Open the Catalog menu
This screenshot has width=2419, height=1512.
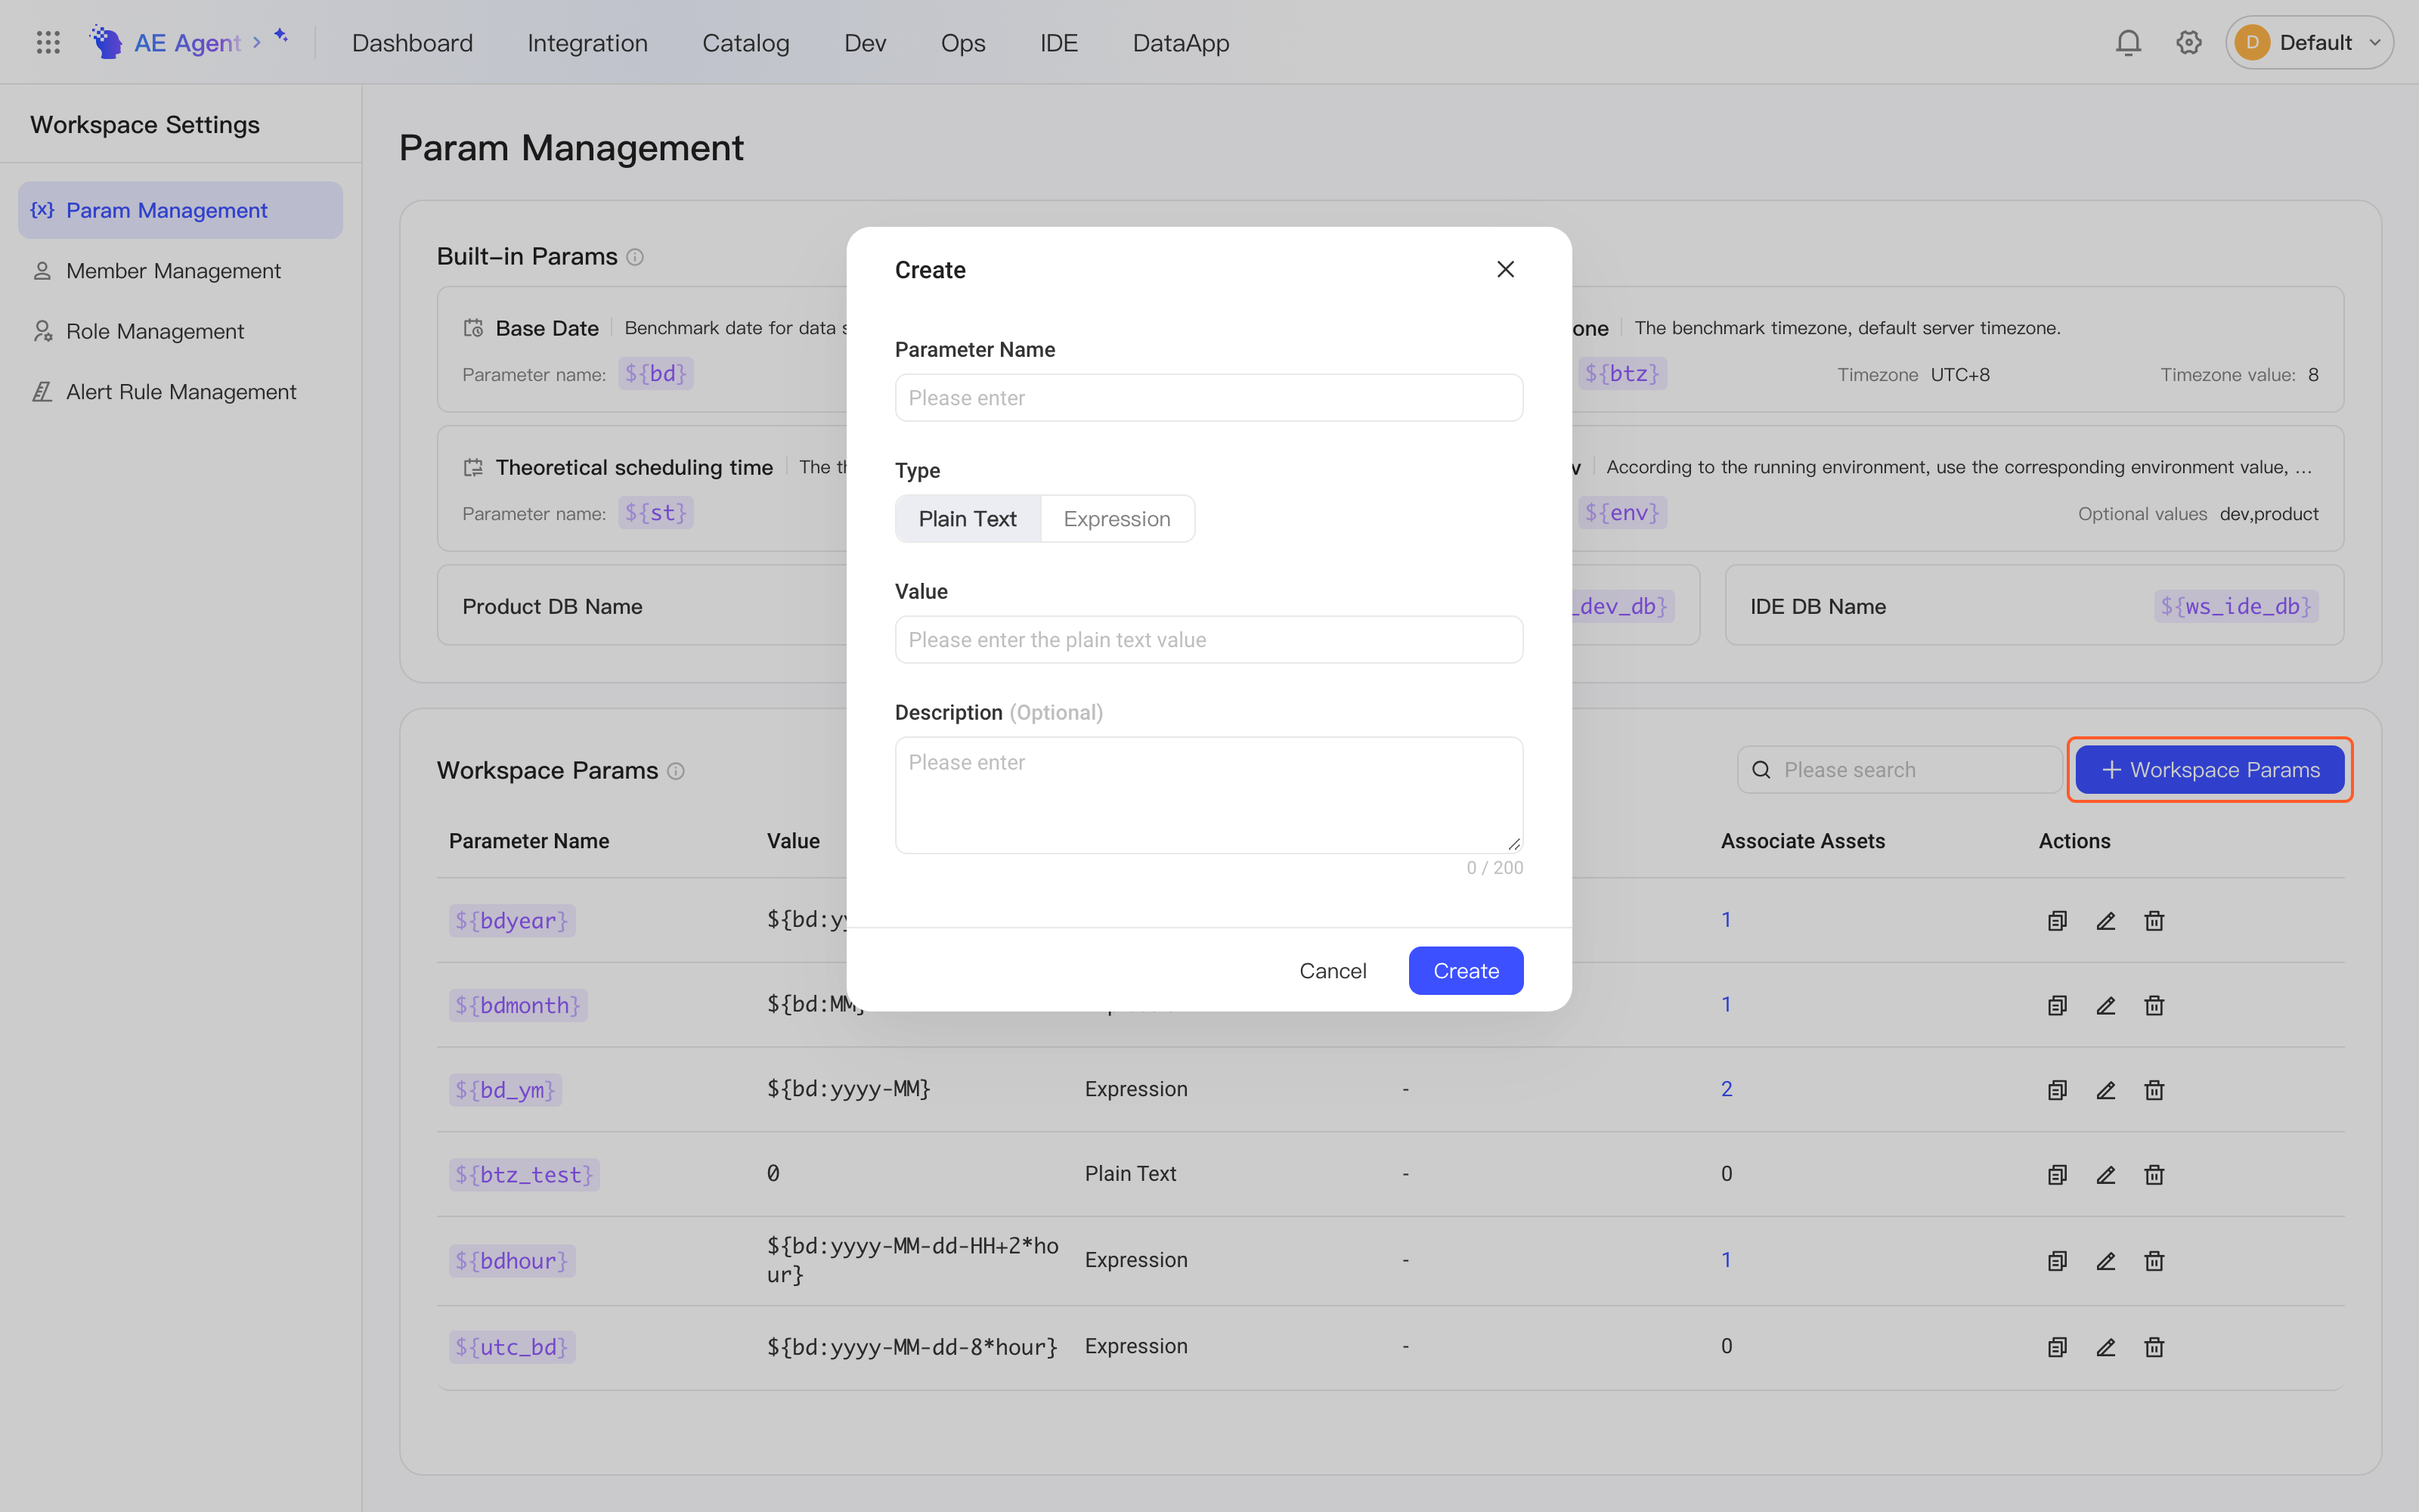[x=745, y=42]
